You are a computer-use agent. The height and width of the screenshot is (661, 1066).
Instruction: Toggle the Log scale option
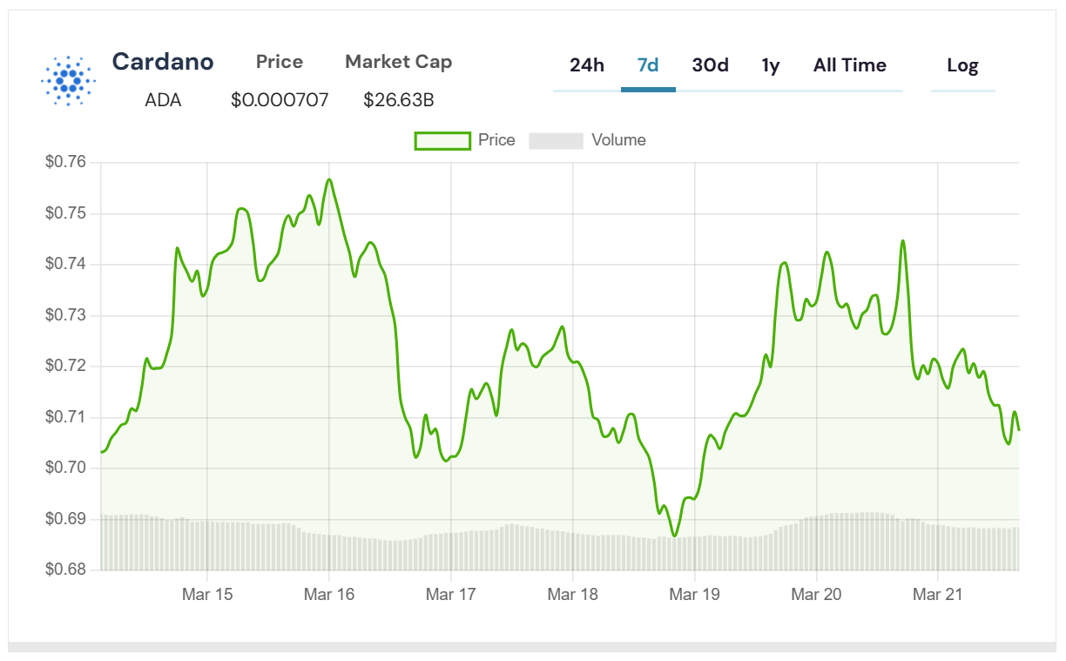(962, 65)
